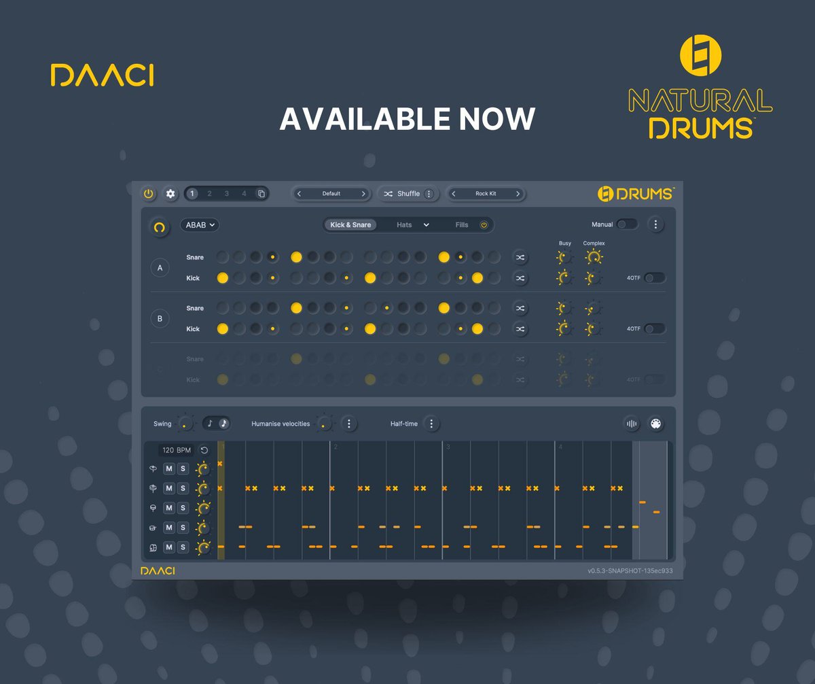
Task: Shuffle the section B Kick row
Action: [520, 329]
